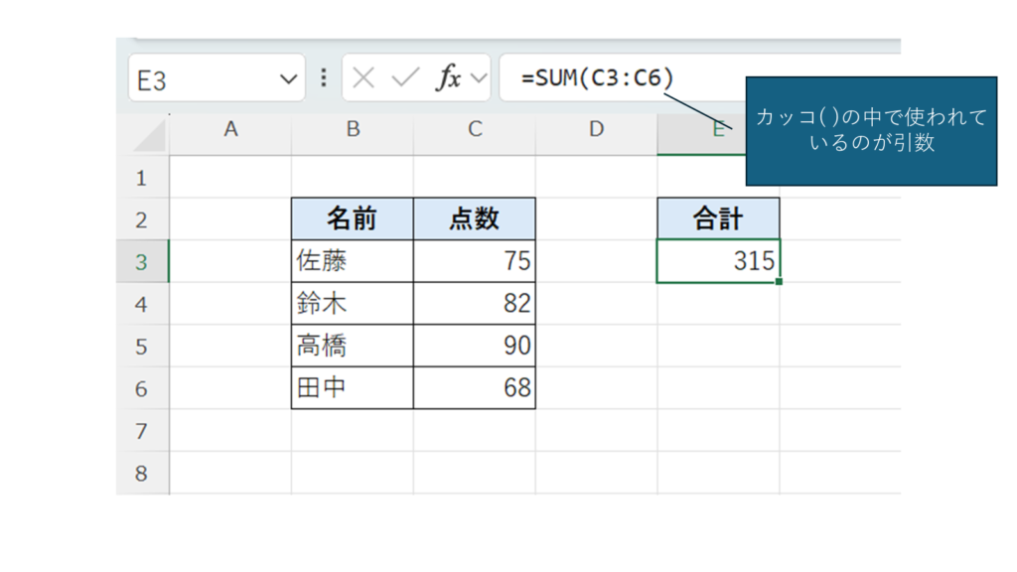Click the blue callout about 引数

[x=871, y=131]
